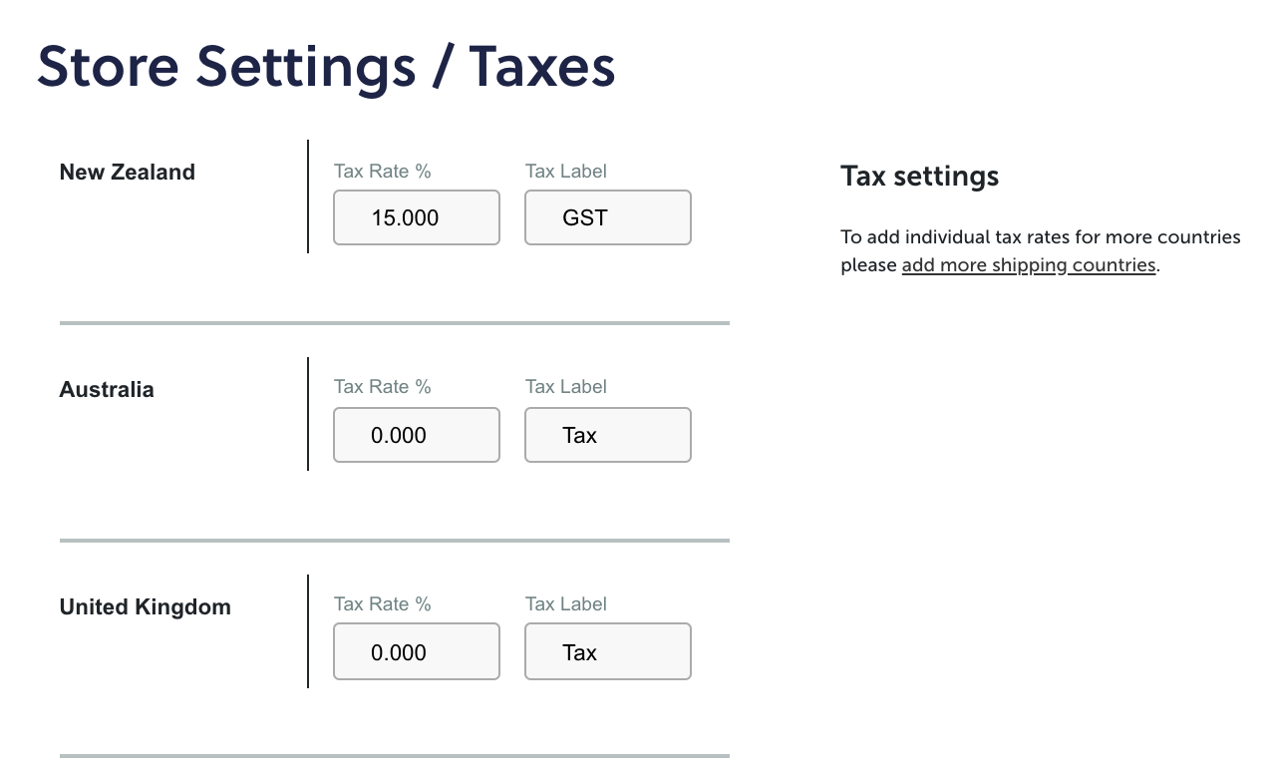This screenshot has width=1272, height=780.
Task: Select the United Kingdom country name
Action: 146,607
